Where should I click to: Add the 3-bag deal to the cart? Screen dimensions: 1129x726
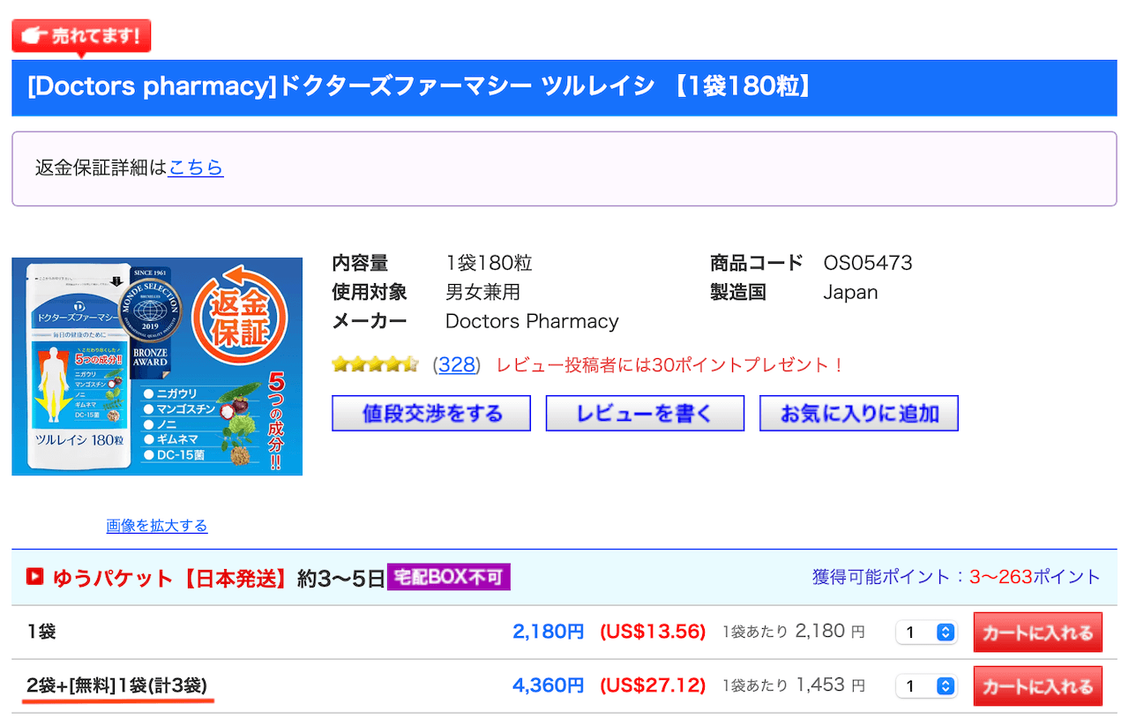click(x=1037, y=685)
